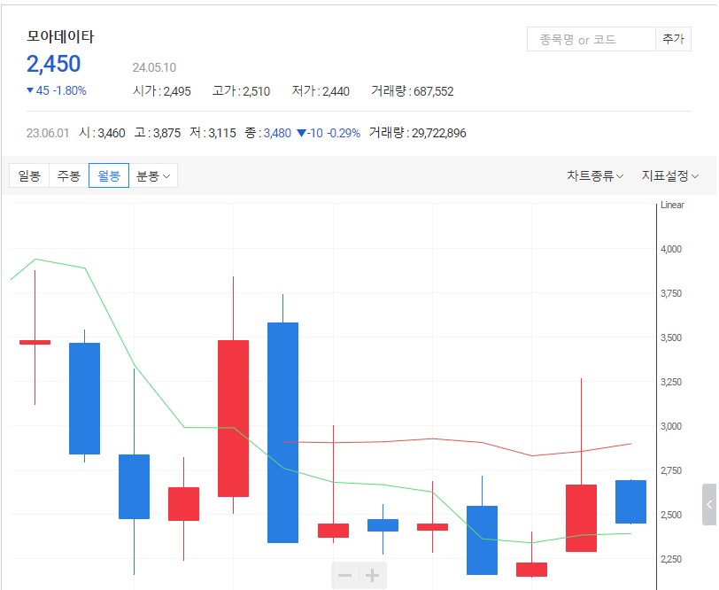Focus the 종목명 or 코드 search field
This screenshot has height=590, width=719.
click(591, 40)
